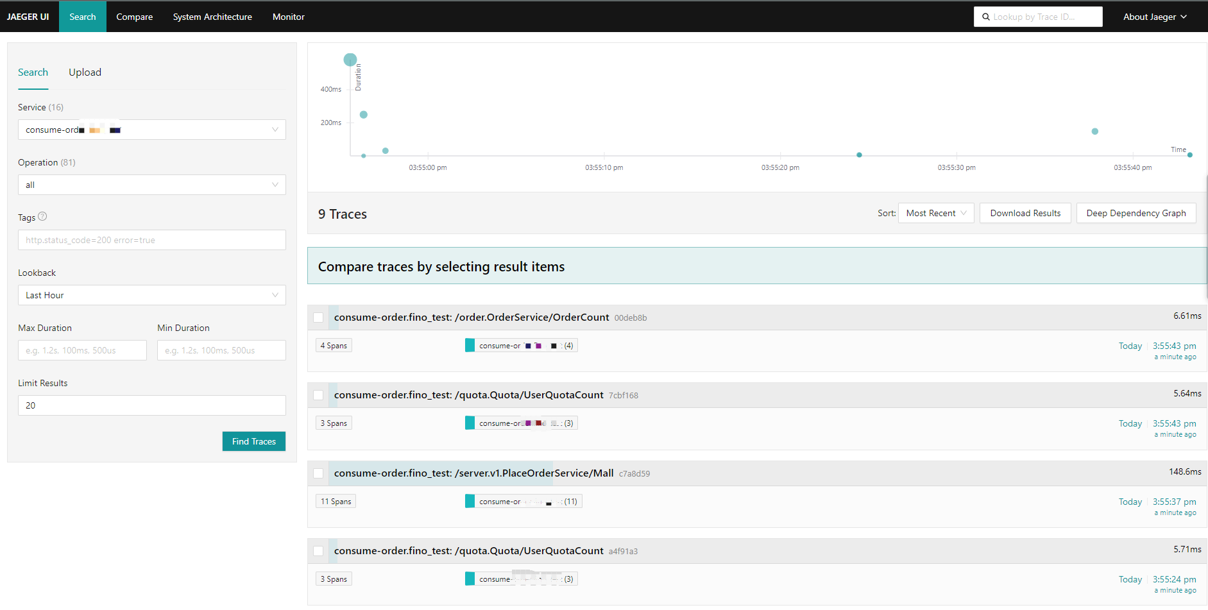1208x610 pixels.
Task: Go to the Compare page
Action: click(134, 17)
